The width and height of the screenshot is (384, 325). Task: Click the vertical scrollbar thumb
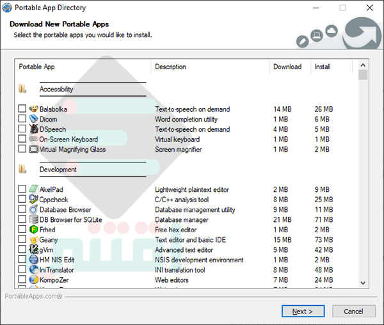(x=363, y=75)
